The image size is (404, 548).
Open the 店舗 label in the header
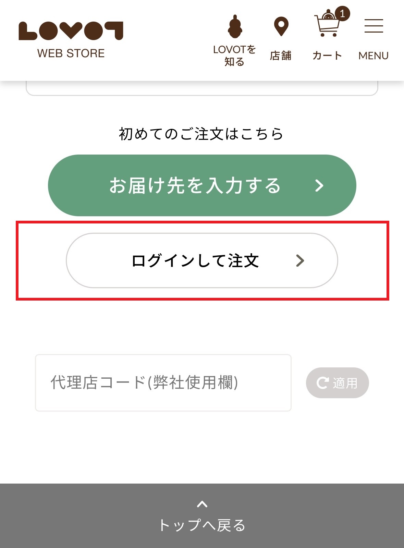[281, 56]
